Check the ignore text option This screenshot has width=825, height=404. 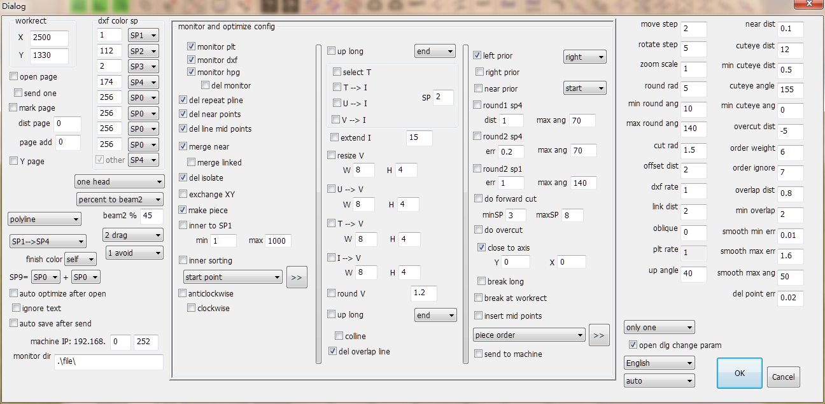[x=18, y=308]
